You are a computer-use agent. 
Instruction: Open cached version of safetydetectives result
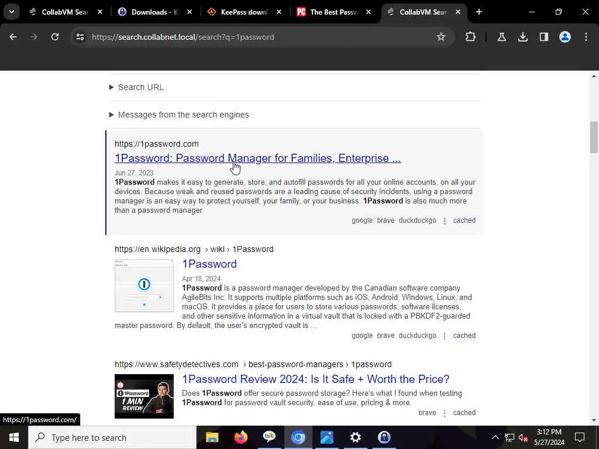click(464, 413)
